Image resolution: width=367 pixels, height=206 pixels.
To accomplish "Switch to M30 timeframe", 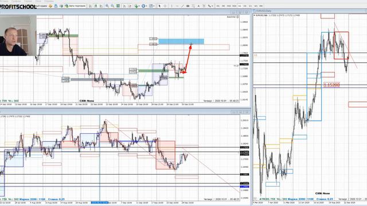I will (x=235, y=6).
